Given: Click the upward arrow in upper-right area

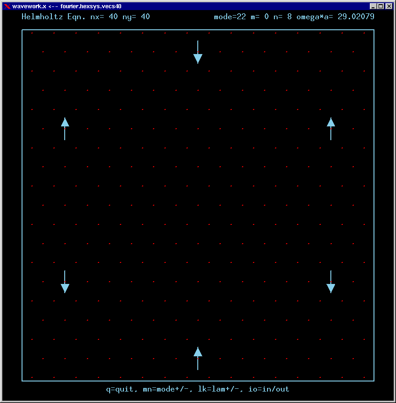Looking at the screenshot, I should click(x=331, y=129).
